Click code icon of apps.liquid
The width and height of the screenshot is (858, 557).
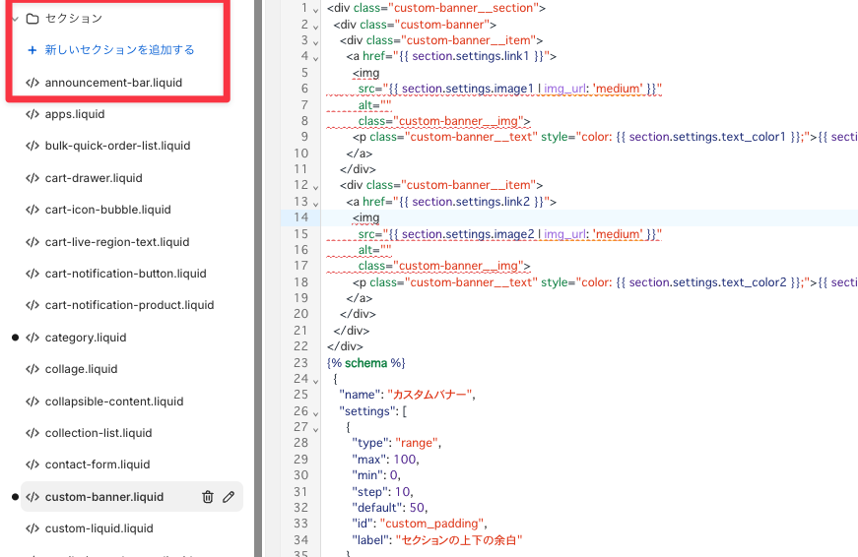pyautogui.click(x=33, y=114)
